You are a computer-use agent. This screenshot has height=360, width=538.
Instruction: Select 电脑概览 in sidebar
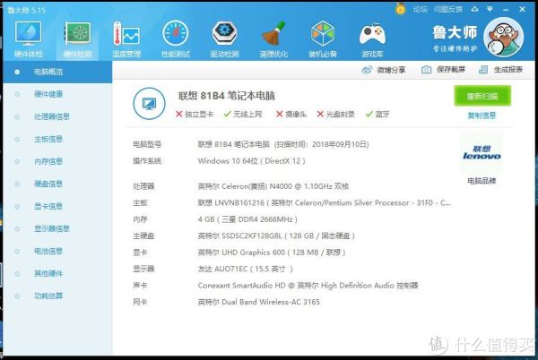point(57,72)
